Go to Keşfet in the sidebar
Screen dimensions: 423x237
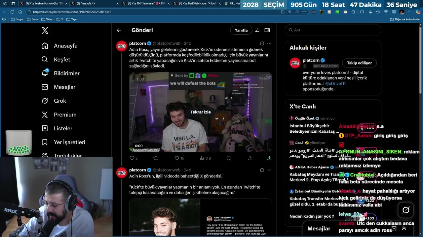click(x=56, y=60)
